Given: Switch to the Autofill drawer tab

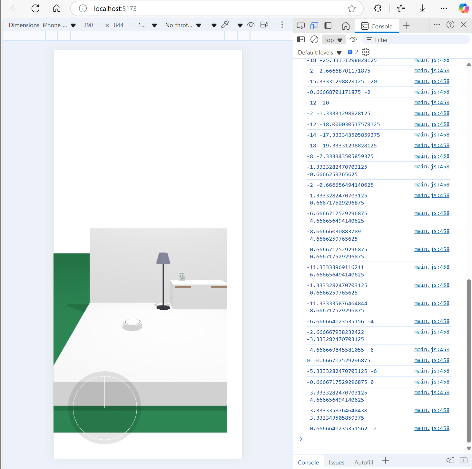Looking at the screenshot, I should 363,462.
